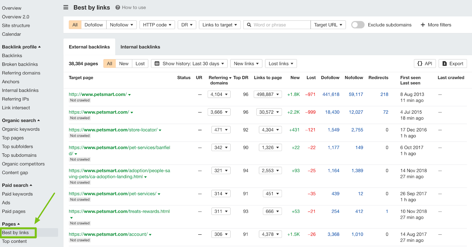Open Calendar in sidebar
The width and height of the screenshot is (472, 247).
coord(12,34)
